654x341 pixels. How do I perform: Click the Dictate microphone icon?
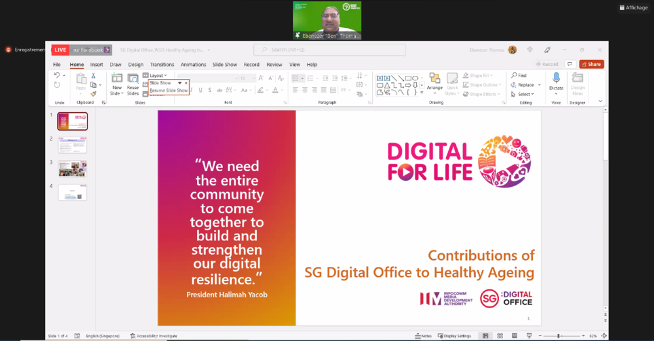pyautogui.click(x=556, y=78)
